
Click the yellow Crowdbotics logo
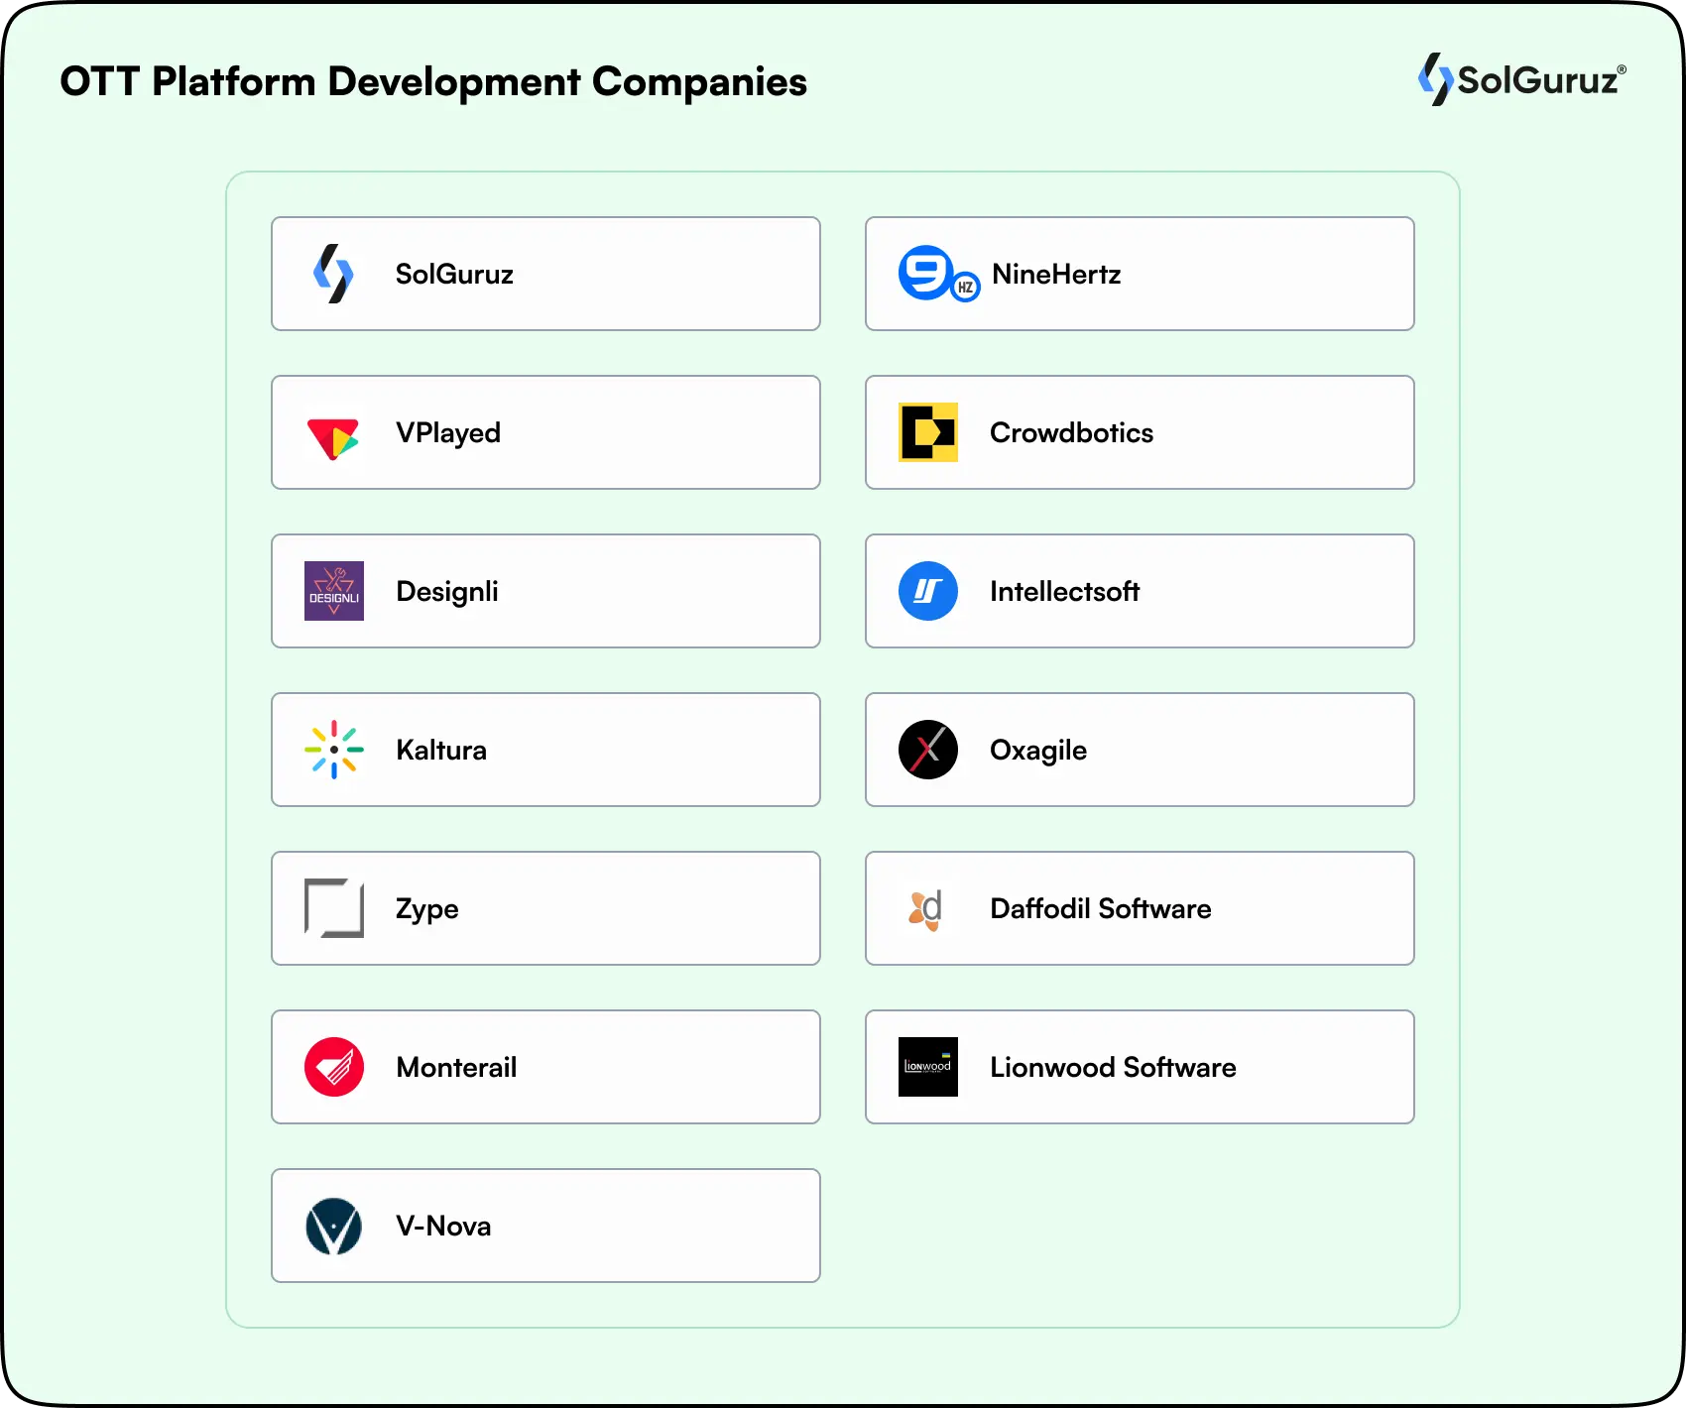[927, 432]
